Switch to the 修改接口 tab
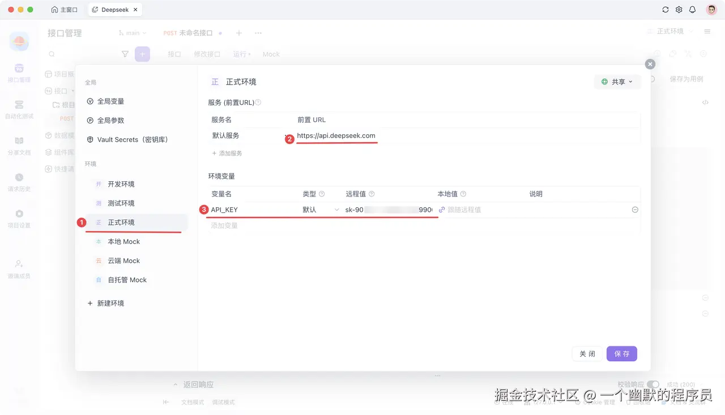 (x=207, y=54)
